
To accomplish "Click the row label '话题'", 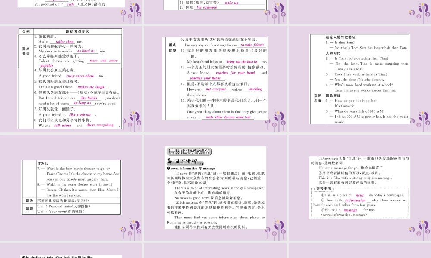I will [x=29, y=209].
